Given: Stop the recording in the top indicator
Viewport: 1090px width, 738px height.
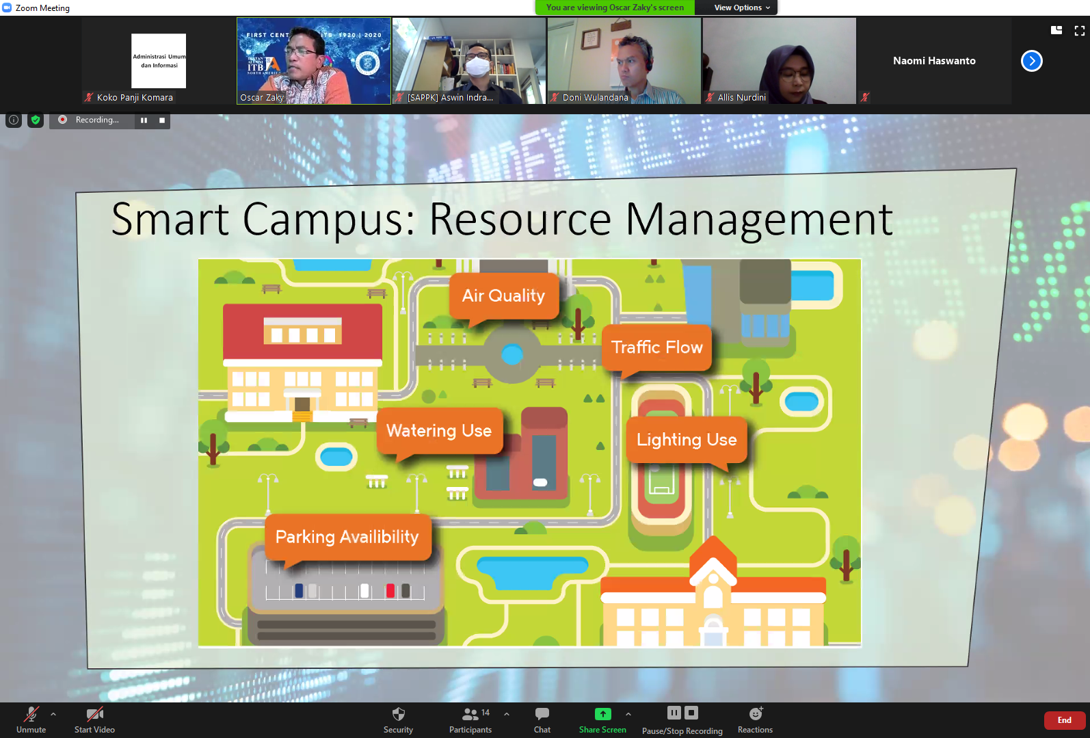Looking at the screenshot, I should click(x=162, y=120).
